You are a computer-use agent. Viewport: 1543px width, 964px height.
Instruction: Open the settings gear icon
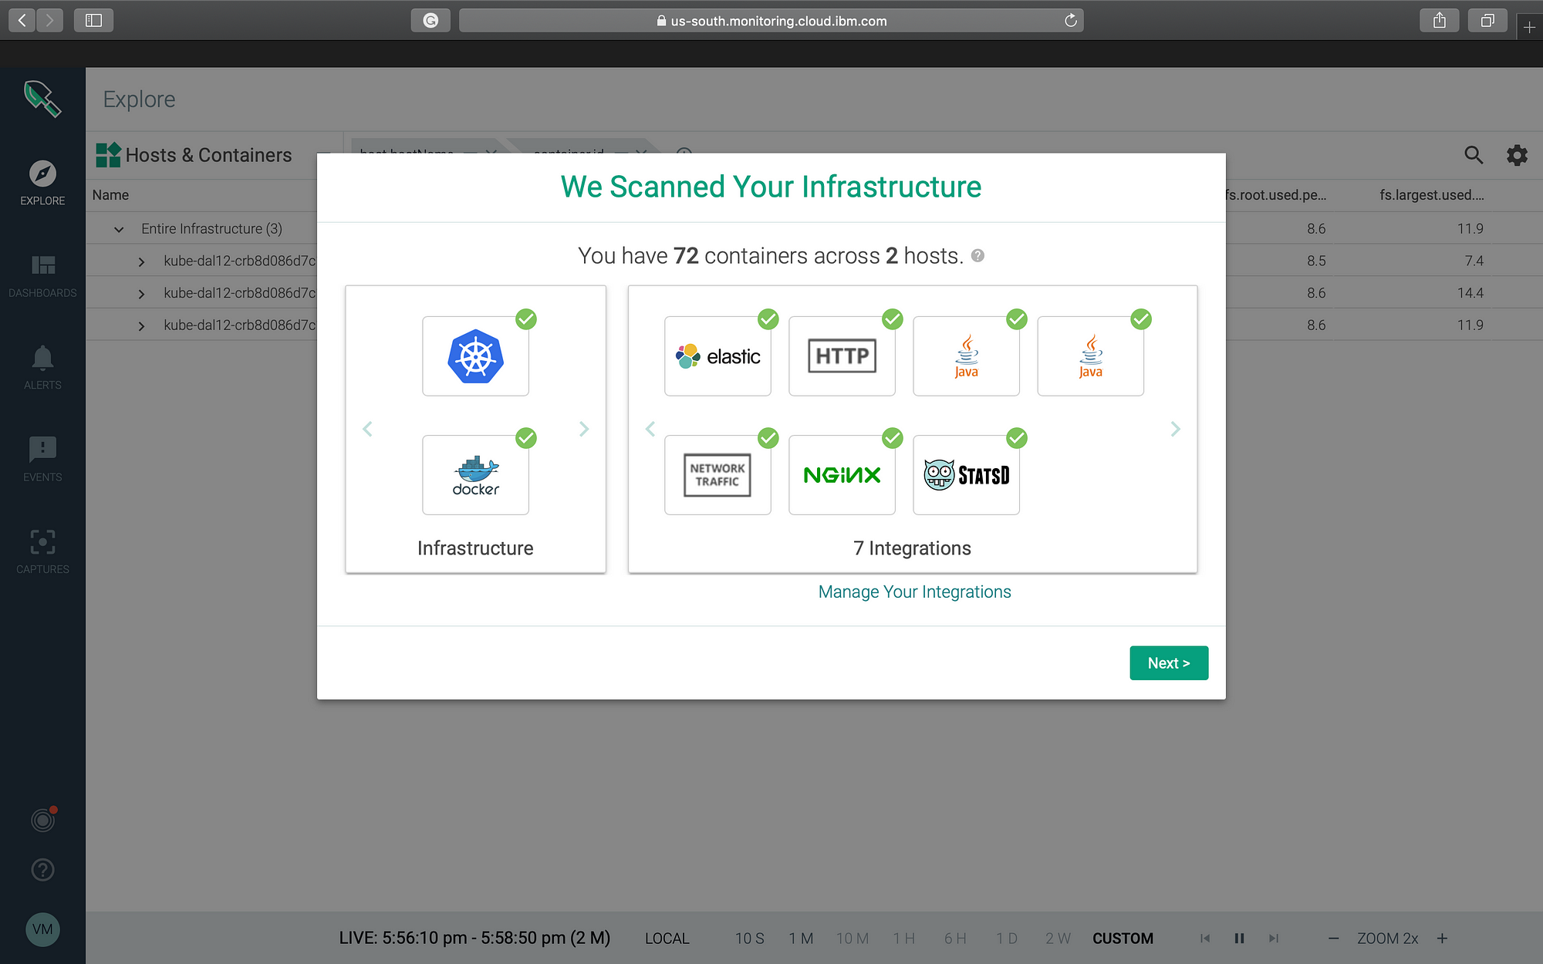tap(1517, 155)
